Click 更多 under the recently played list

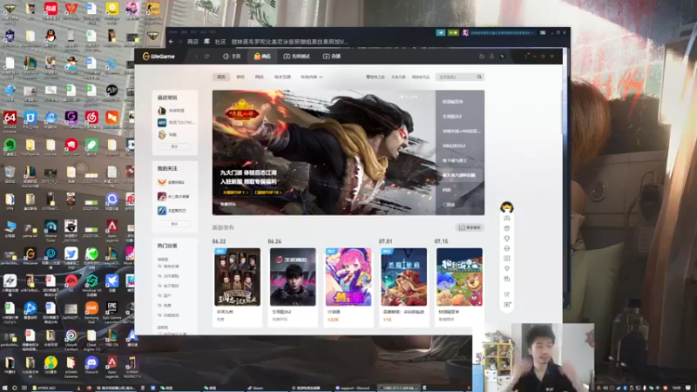pos(175,146)
